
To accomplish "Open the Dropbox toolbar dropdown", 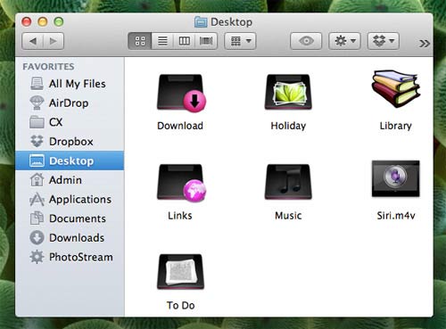I will point(384,41).
